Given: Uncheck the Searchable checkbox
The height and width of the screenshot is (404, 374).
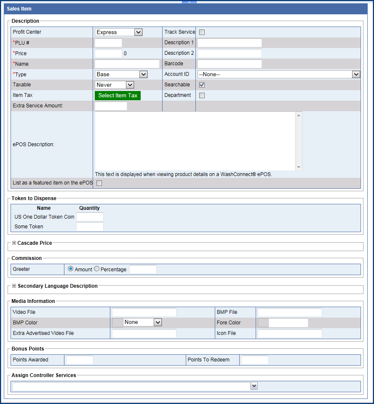Looking at the screenshot, I should [202, 85].
